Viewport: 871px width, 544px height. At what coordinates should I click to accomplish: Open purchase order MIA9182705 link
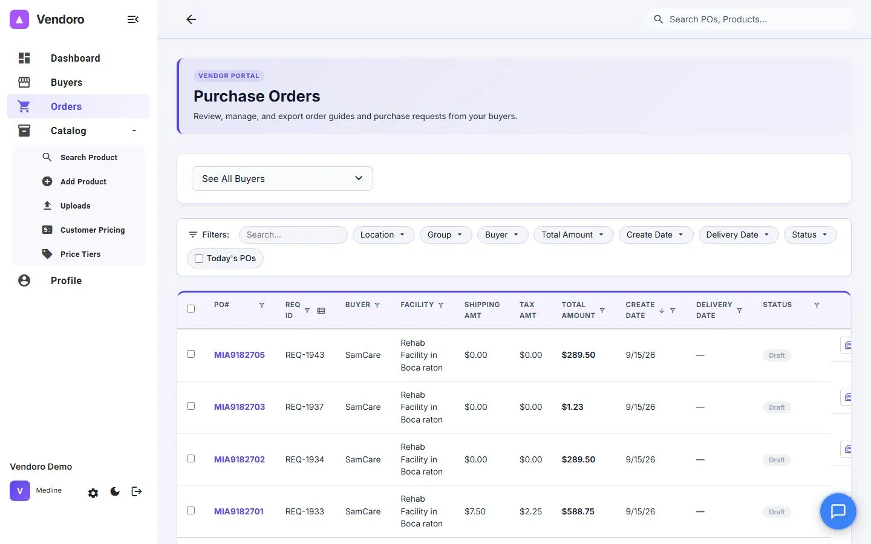[x=240, y=355]
